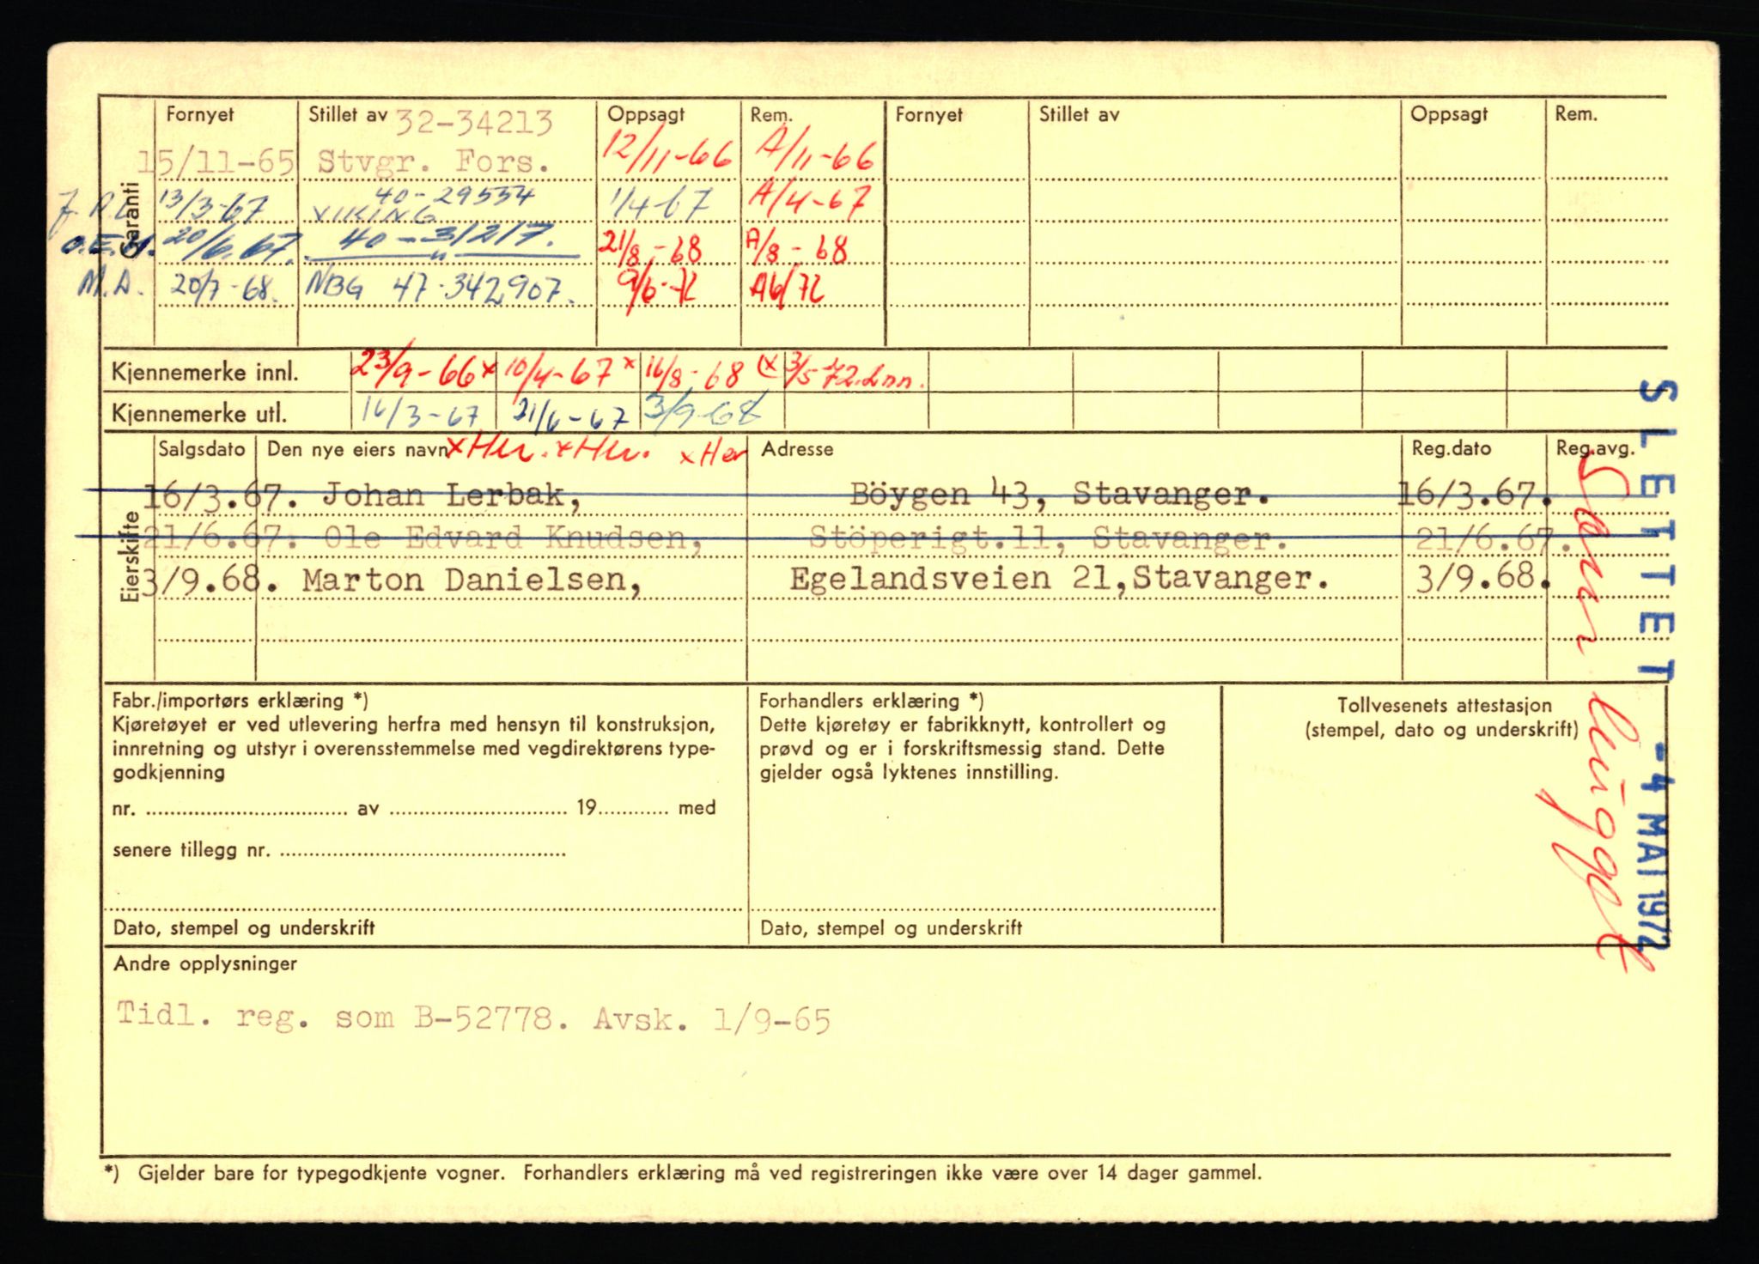This screenshot has height=1264, width=1759.
Task: Click the blue SLETTET stamp
Action: [1658, 532]
